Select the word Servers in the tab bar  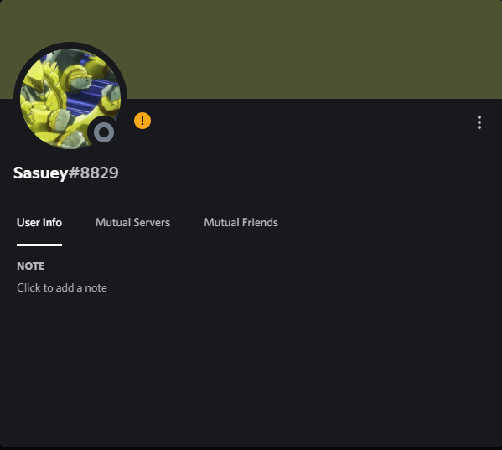152,222
